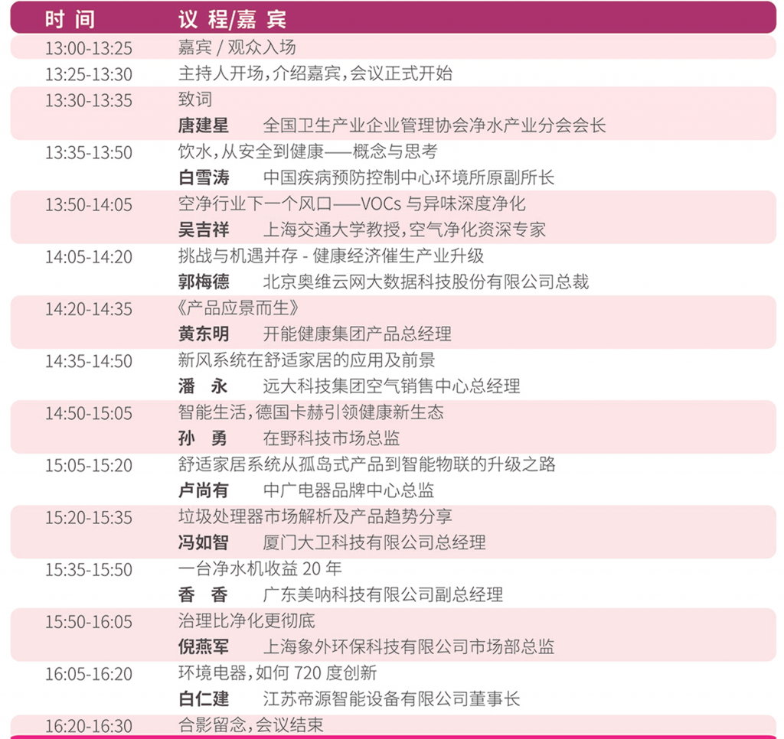This screenshot has width=784, height=739.
Task: Click the 嘉宾 / 观众入场 agenda entry
Action: pos(237,47)
